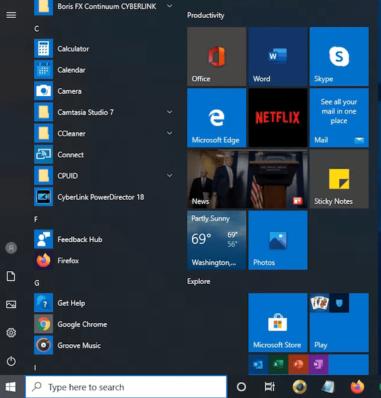This screenshot has height=398, width=381.
Task: Expand the Start menu hamburger navigation
Action: point(11,15)
